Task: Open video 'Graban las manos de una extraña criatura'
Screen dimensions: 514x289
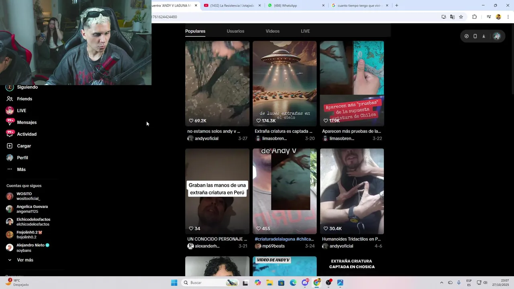Action: (217, 191)
